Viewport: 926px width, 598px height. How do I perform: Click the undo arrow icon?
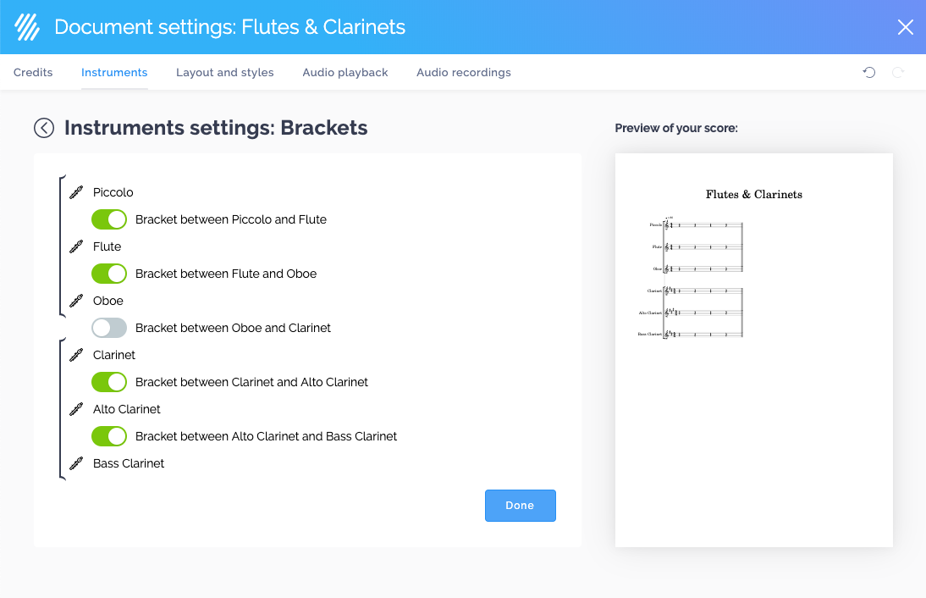click(x=869, y=72)
